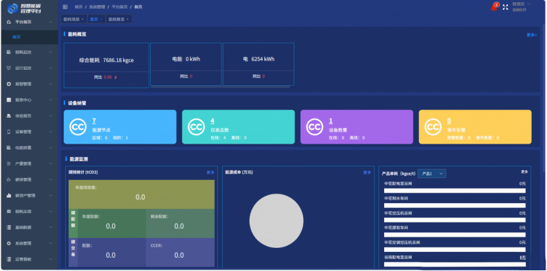Expand the 运行监控 sidebar menu

pyautogui.click(x=28, y=68)
